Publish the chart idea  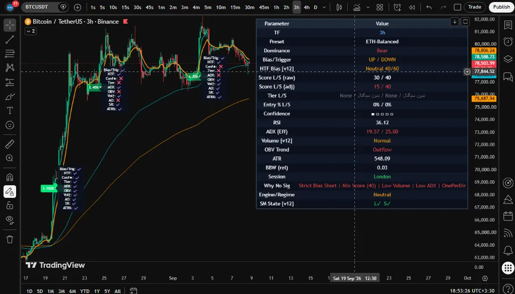point(501,7)
